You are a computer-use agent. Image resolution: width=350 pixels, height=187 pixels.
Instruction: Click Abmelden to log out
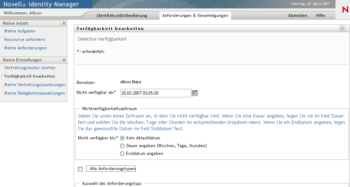pyautogui.click(x=297, y=16)
